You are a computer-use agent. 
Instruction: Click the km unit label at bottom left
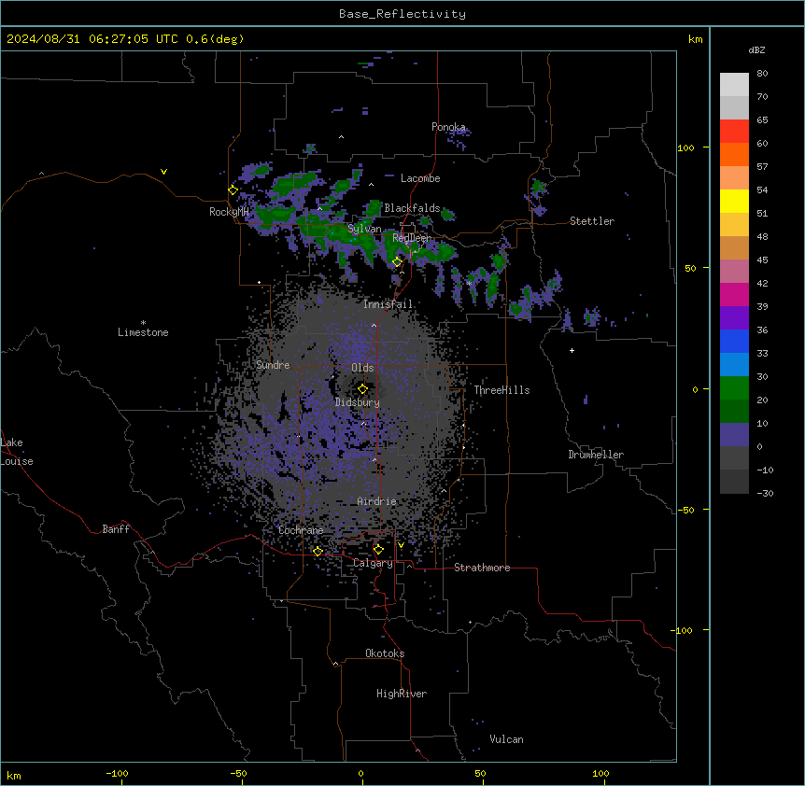tap(14, 775)
